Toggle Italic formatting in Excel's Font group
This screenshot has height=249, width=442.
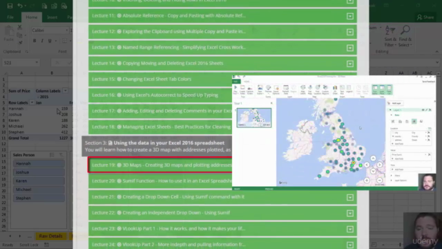42,41
